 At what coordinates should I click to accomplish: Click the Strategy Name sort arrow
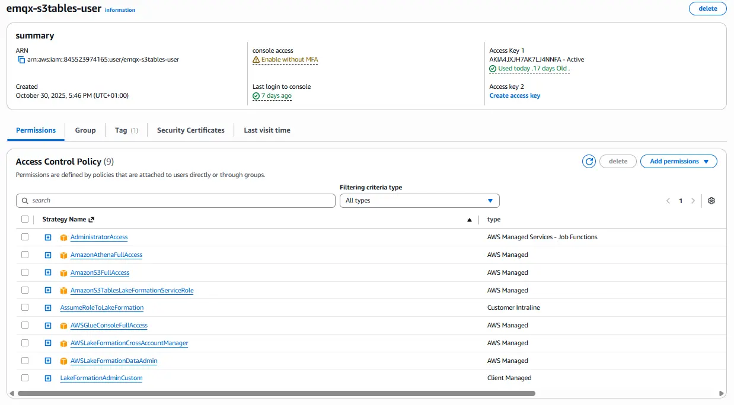470,220
